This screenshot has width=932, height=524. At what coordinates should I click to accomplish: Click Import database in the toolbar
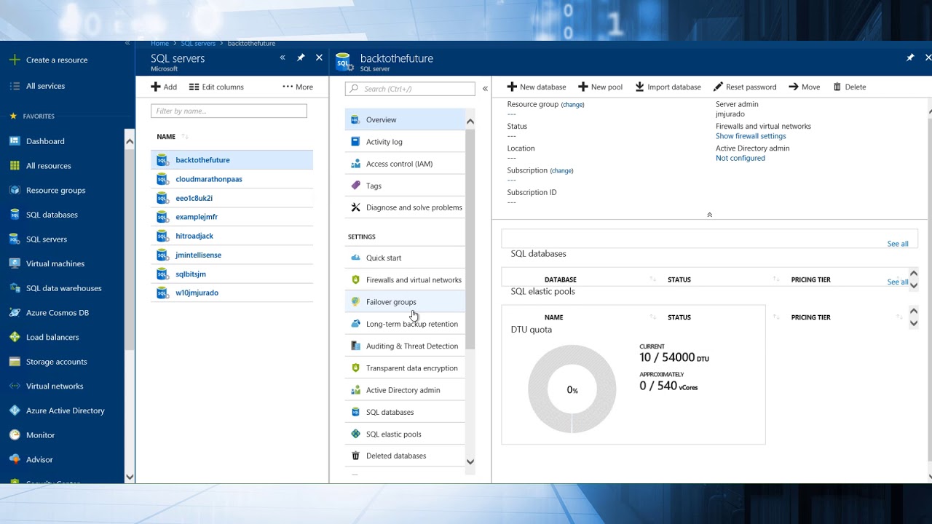coord(668,87)
